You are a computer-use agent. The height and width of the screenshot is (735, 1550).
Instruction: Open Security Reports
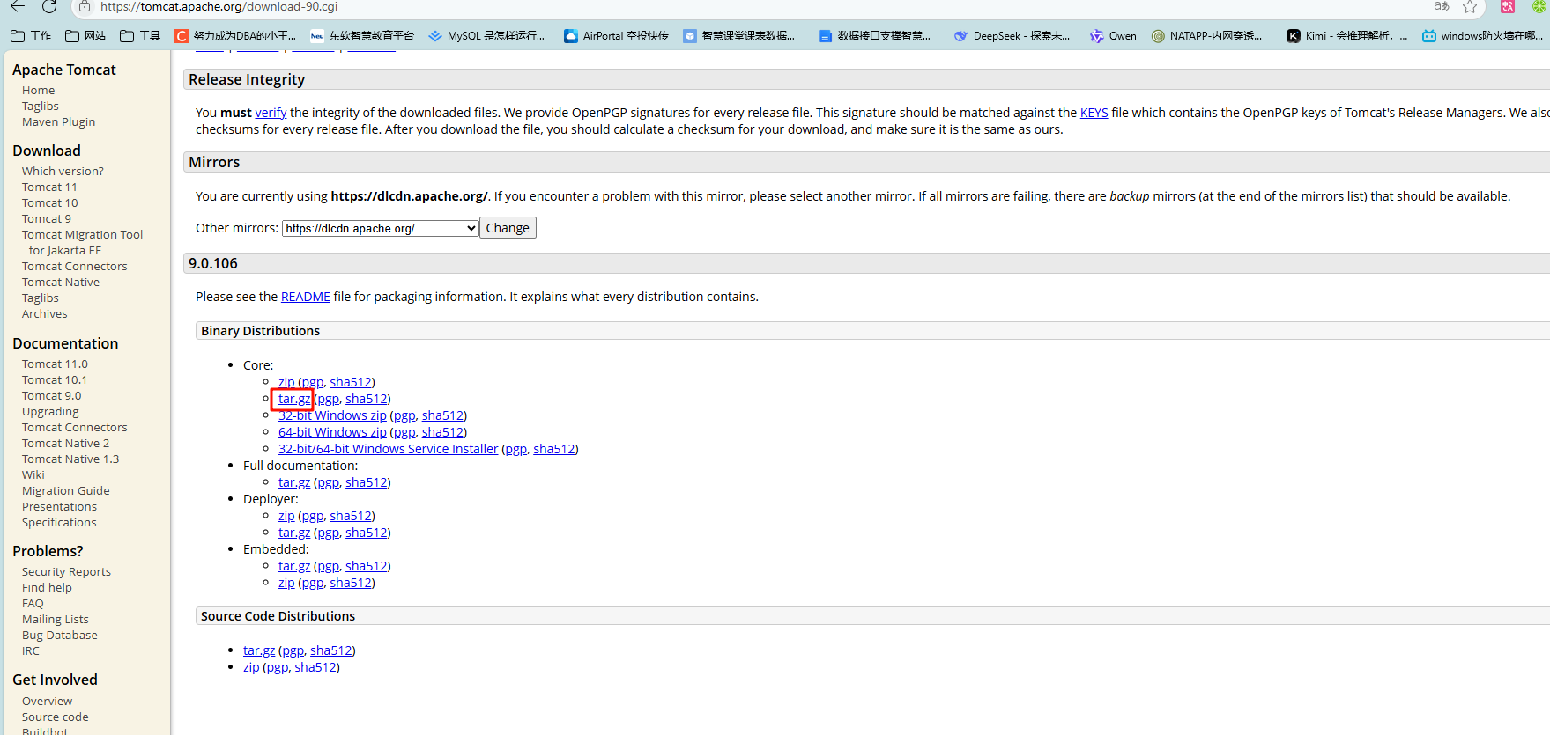click(x=66, y=571)
